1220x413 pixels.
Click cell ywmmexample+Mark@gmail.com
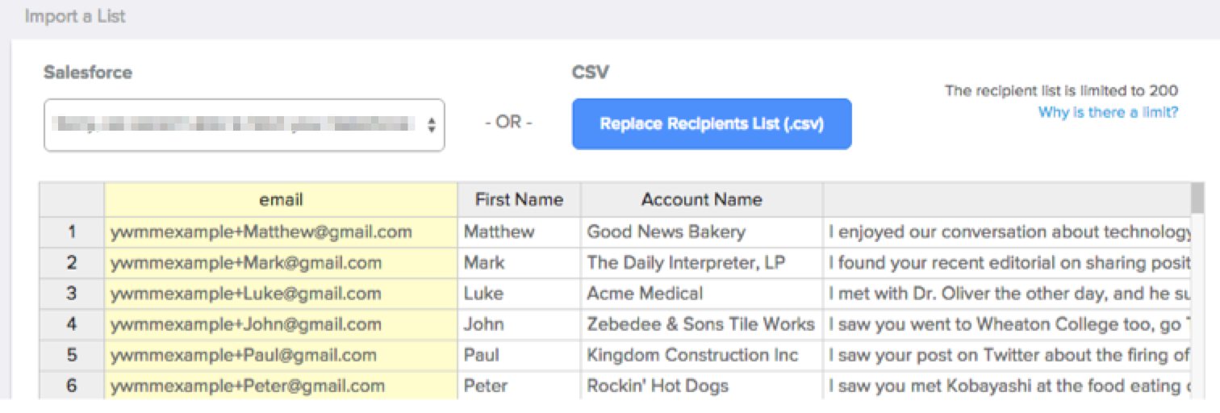click(x=281, y=263)
